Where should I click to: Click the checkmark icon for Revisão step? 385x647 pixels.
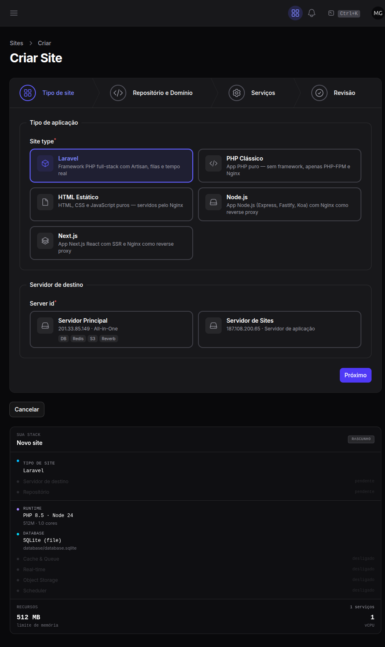[319, 93]
